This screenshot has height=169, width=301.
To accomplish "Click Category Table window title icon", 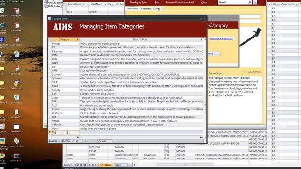I will click(x=50, y=19).
